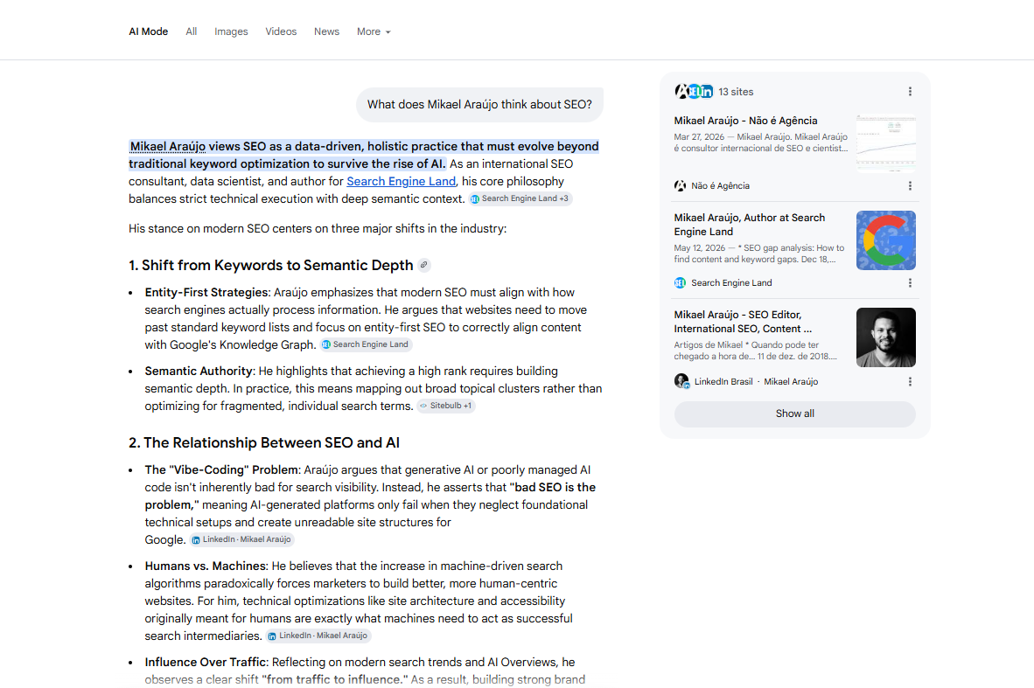Click Não é Agência favicon in sources

(680, 186)
